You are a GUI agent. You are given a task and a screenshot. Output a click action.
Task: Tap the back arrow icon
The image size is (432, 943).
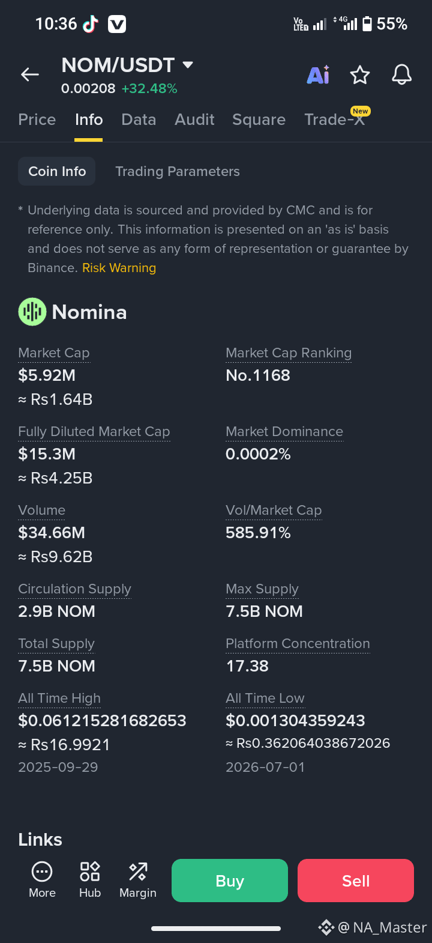coord(30,74)
